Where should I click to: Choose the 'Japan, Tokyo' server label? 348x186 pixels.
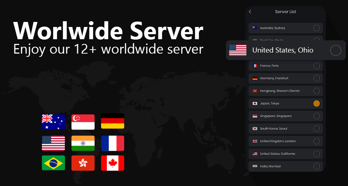tap(269, 104)
